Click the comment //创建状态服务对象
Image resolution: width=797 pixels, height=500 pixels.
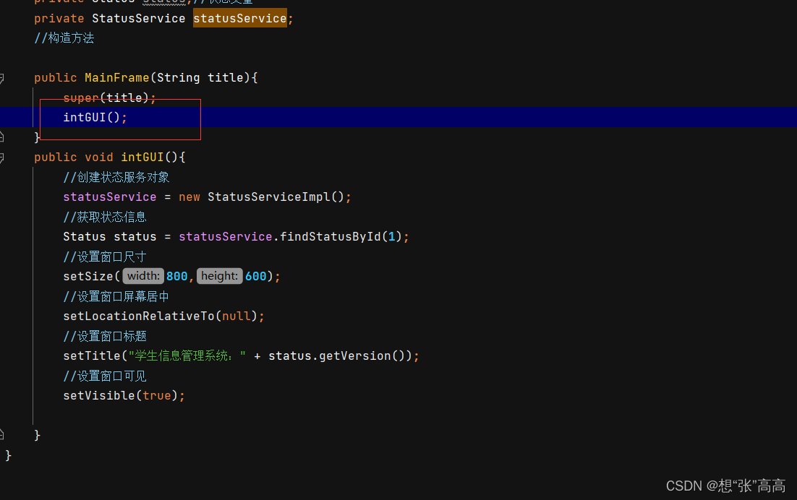[x=116, y=177]
